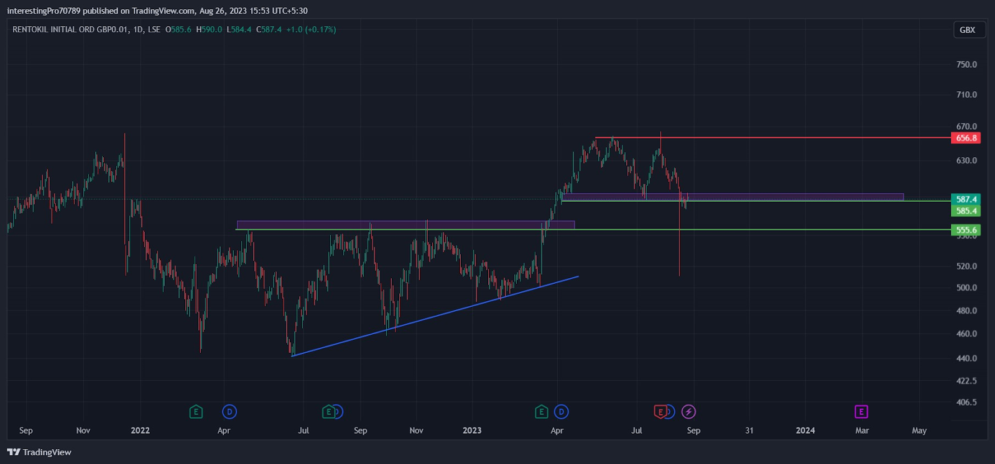Click the May label on time axis
This screenshot has width=995, height=464.
[919, 430]
